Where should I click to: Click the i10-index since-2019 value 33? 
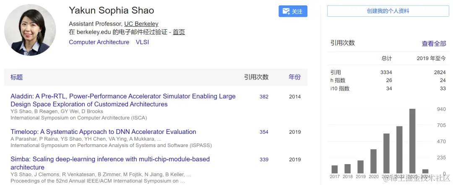pos(443,88)
